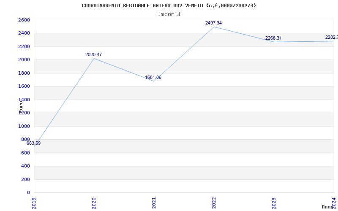Select the 2019 x-axis label
Screen dimensions: 338x211
click(34, 203)
